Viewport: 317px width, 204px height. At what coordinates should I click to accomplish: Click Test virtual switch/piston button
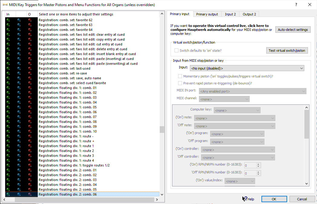pos(287,51)
